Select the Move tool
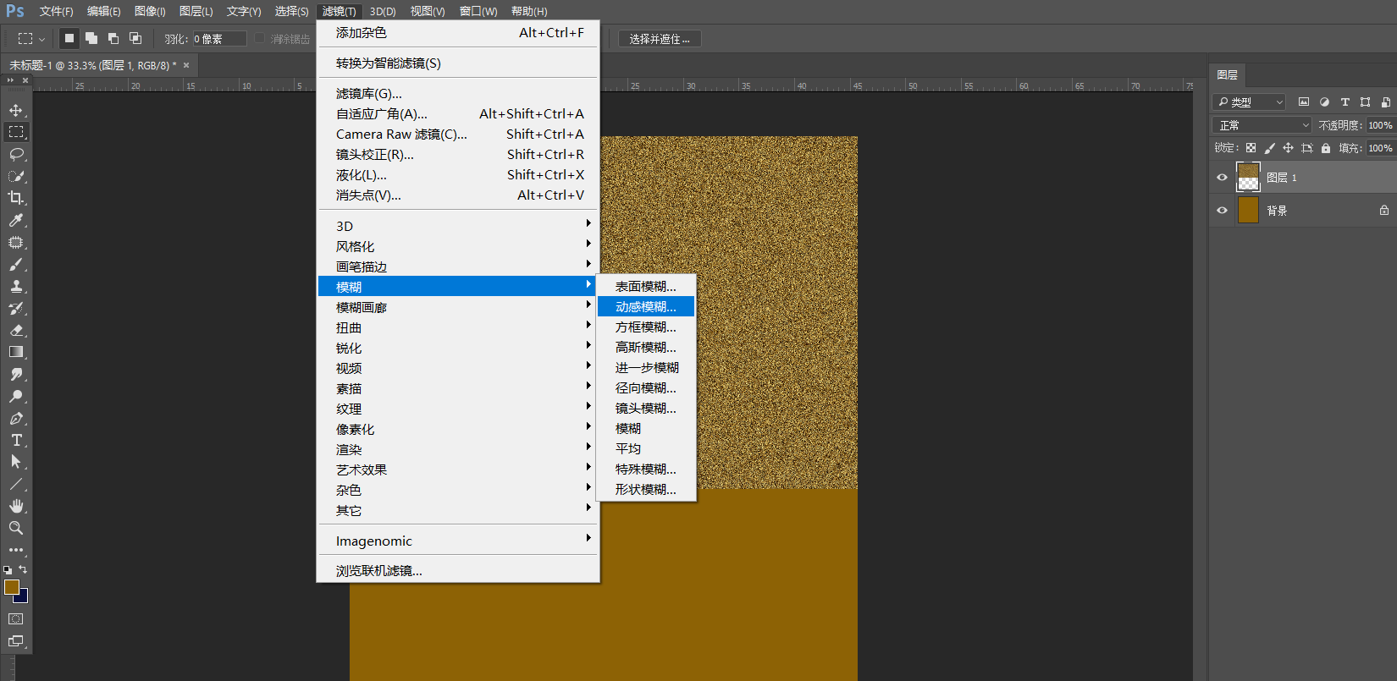Viewport: 1397px width, 681px height. [16, 110]
